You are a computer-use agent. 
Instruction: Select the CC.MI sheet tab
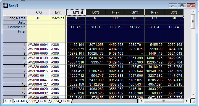coord(20,101)
